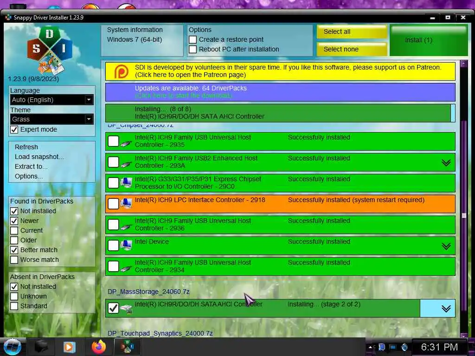Click the Snappy Driver Installer title bar icon
Image resolution: width=475 pixels, height=356 pixels.
click(x=8, y=18)
